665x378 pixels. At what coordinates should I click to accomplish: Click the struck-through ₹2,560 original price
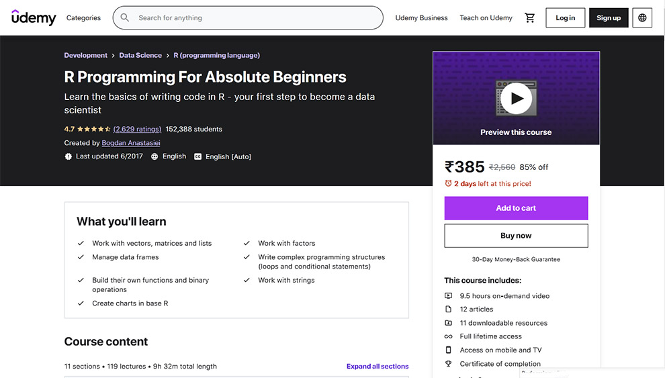502,167
